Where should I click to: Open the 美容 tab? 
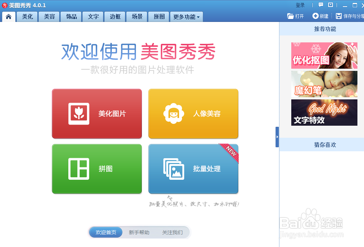[49, 17]
